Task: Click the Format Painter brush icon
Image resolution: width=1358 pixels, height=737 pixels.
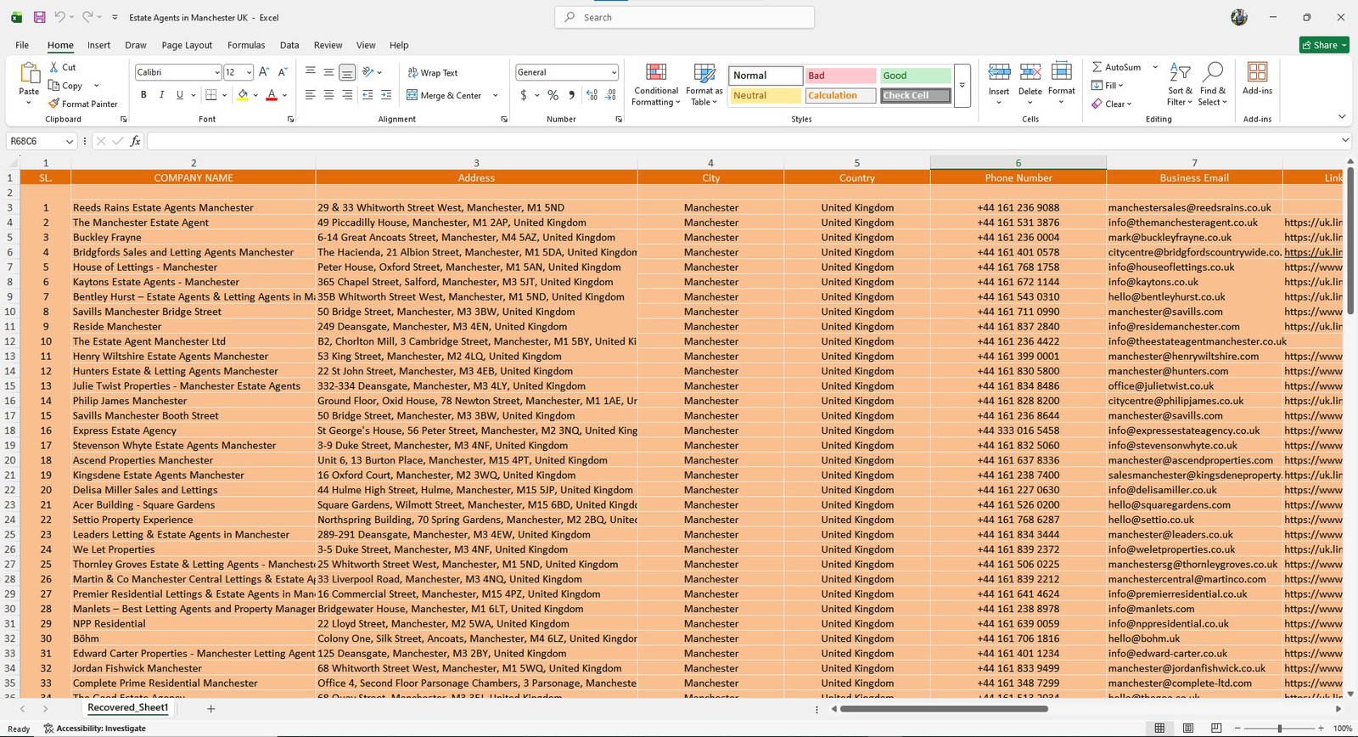Action: click(54, 104)
